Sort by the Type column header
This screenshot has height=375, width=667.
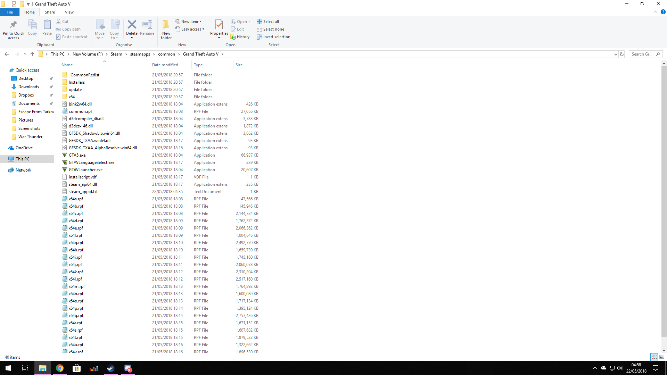tap(212, 65)
